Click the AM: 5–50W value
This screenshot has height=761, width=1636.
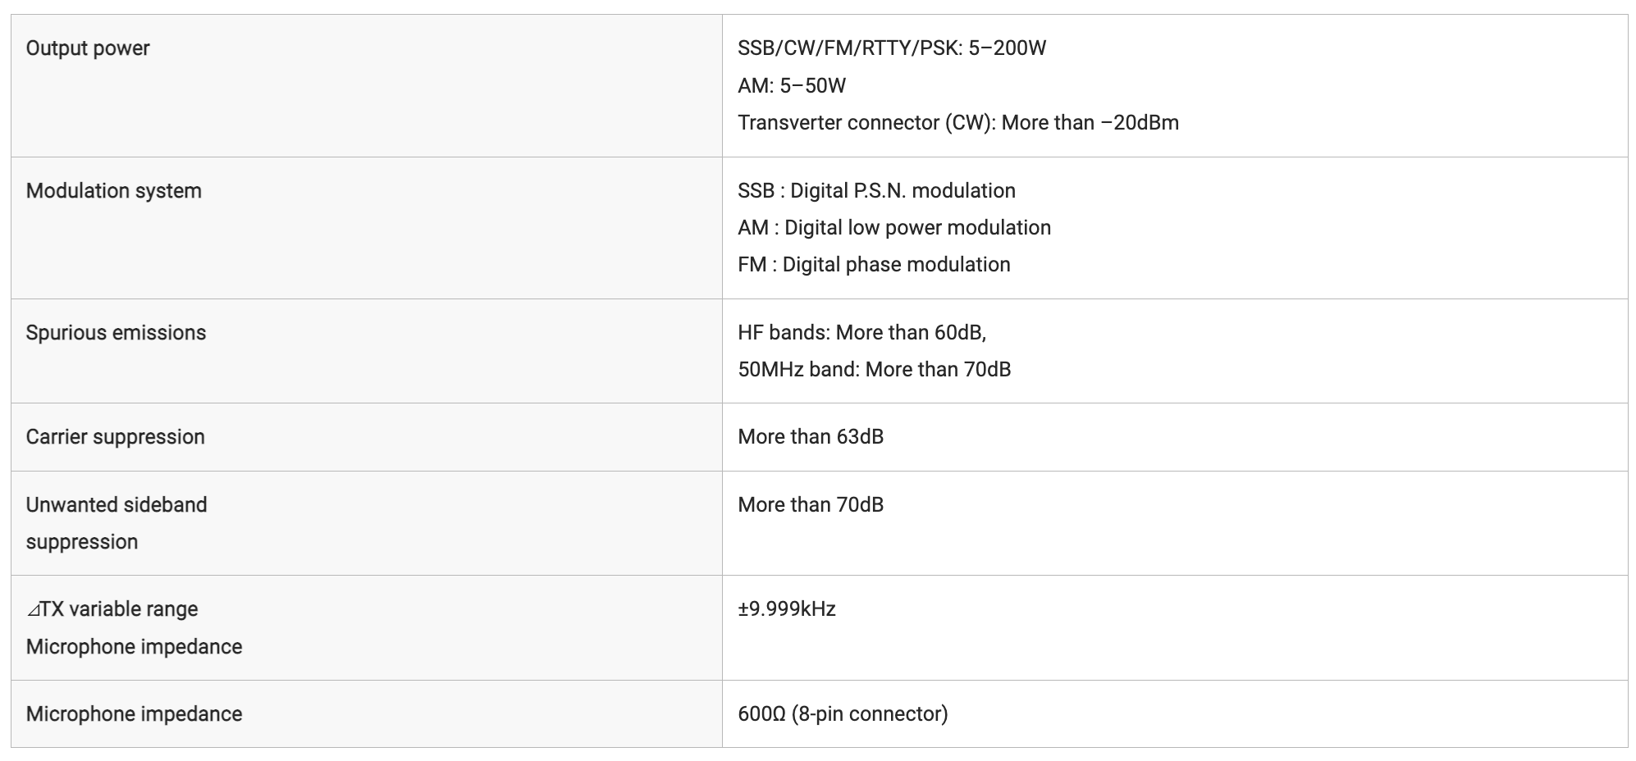coord(792,85)
